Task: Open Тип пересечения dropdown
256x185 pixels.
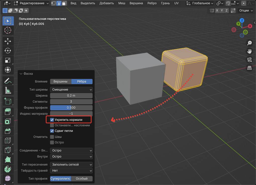Action: tap(71, 165)
